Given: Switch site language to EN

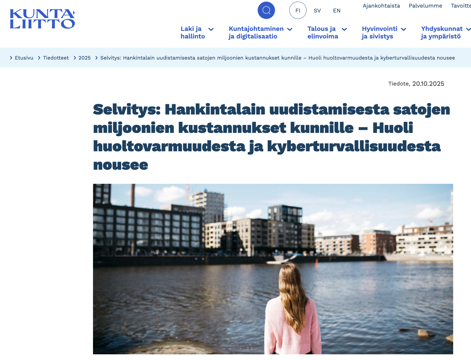Looking at the screenshot, I should tap(337, 11).
